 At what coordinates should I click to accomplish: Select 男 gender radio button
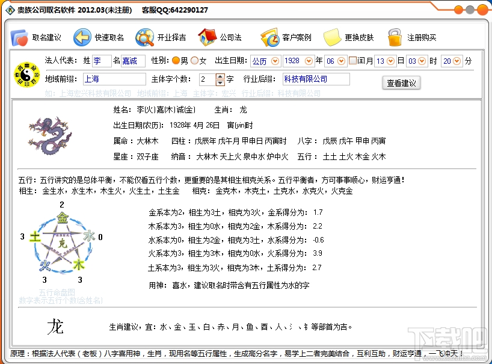coord(176,61)
